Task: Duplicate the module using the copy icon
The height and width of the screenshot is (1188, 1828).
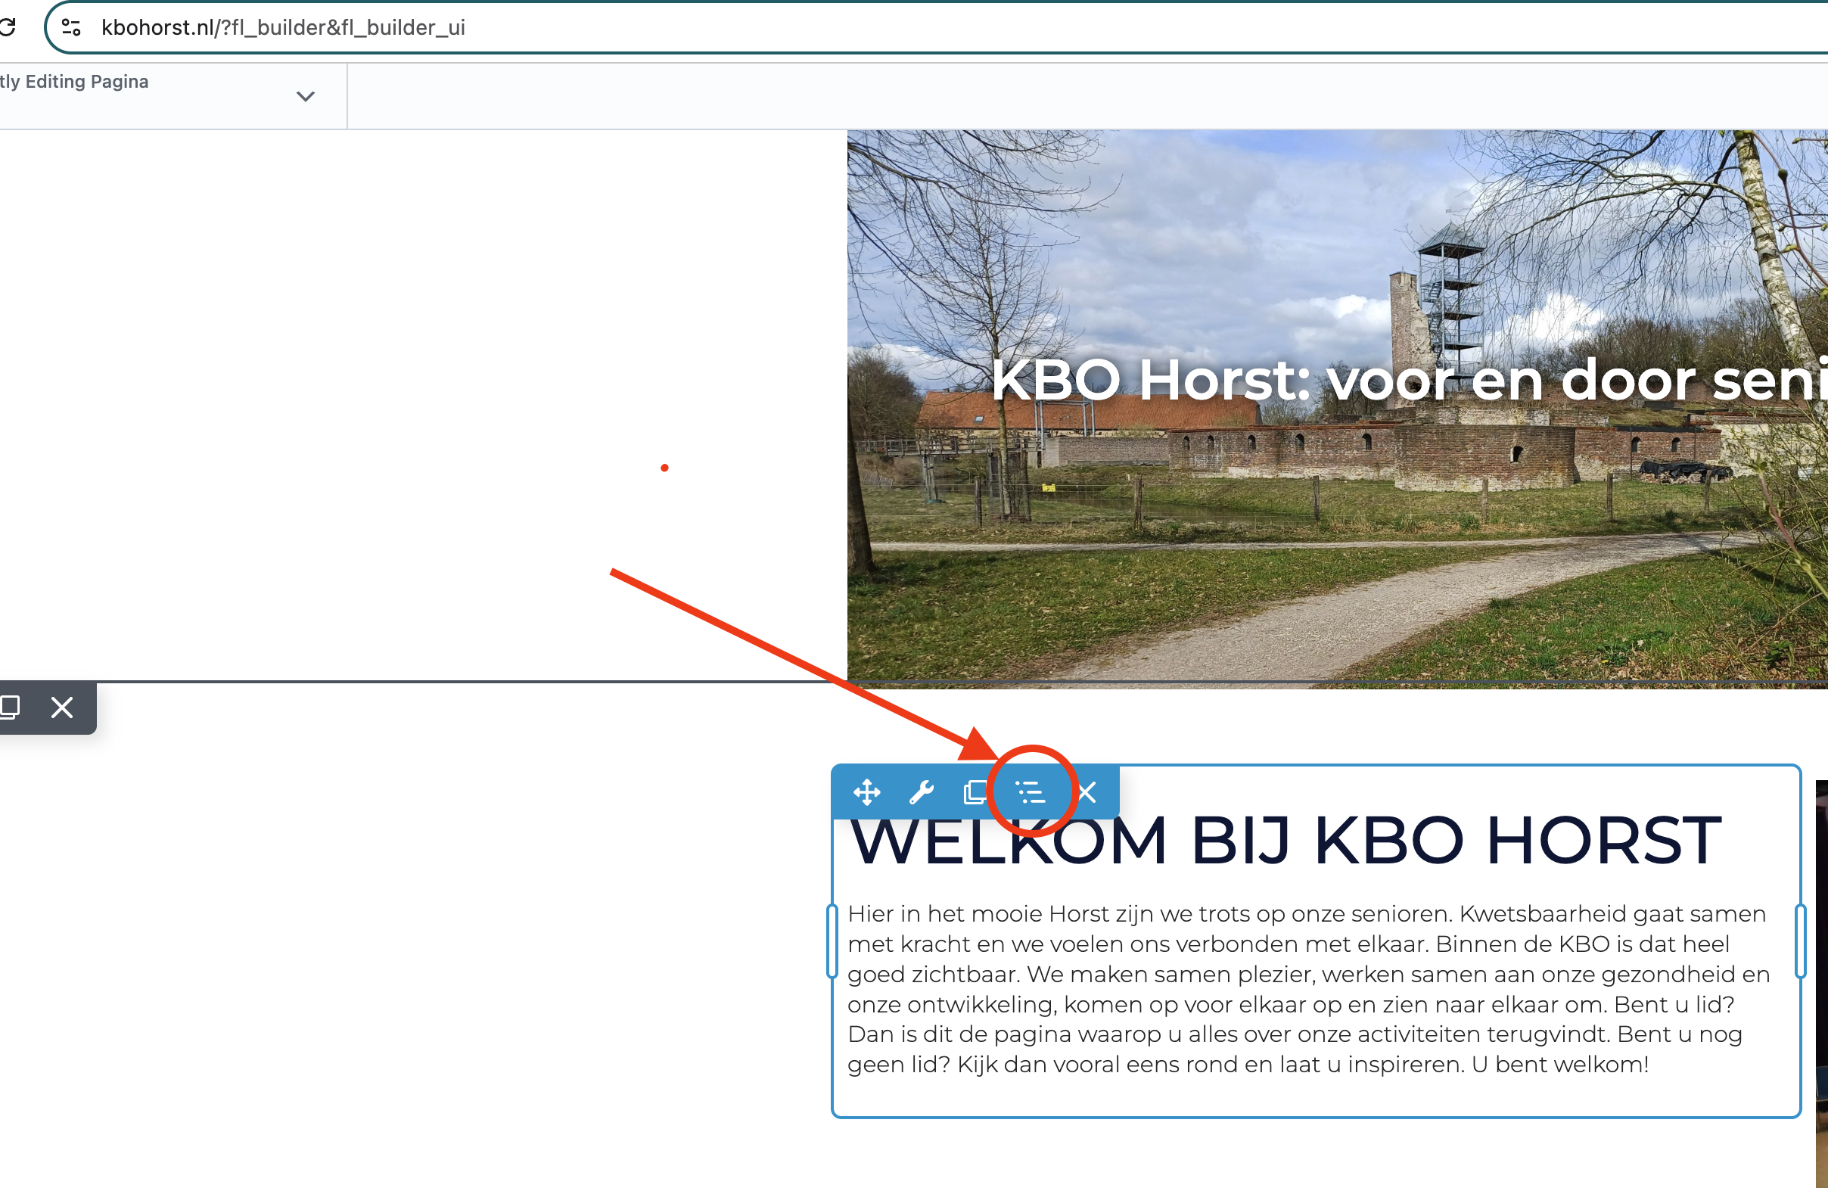Action: coord(975,791)
